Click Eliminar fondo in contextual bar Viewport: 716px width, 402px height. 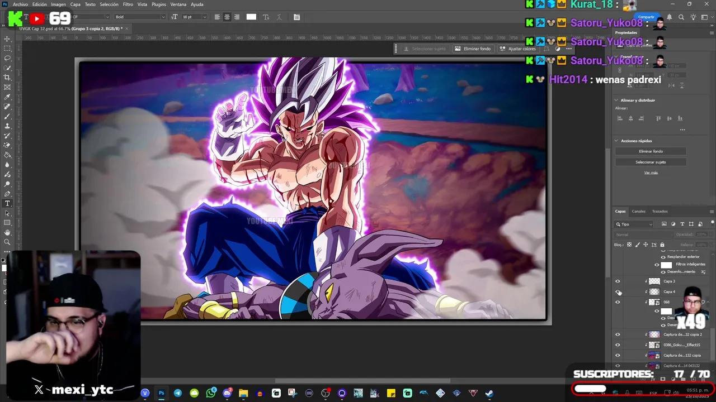(473, 49)
